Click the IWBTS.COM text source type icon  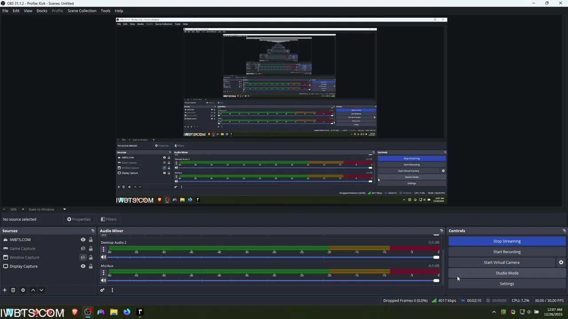tap(5, 240)
